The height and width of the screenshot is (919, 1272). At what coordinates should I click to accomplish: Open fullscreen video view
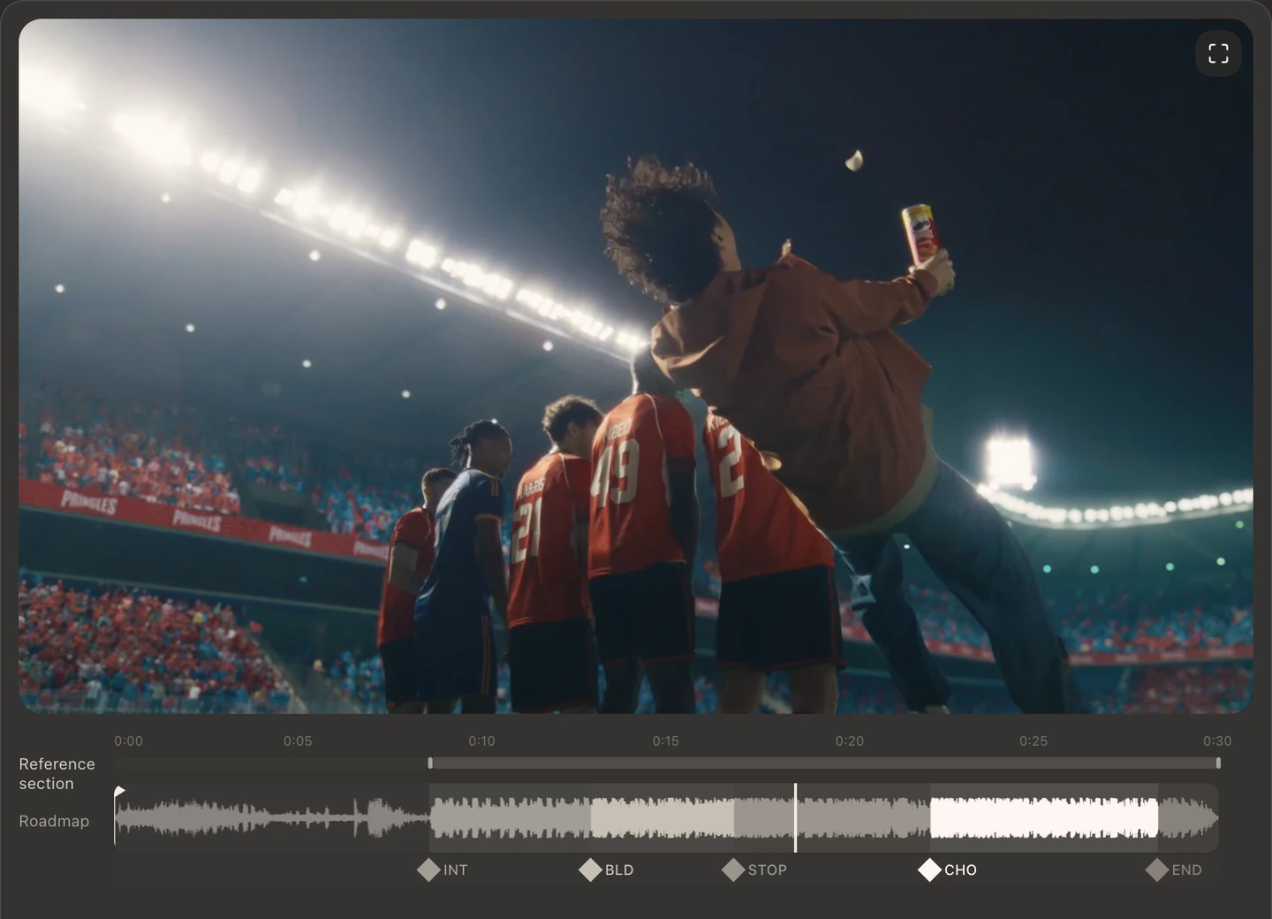[1218, 54]
